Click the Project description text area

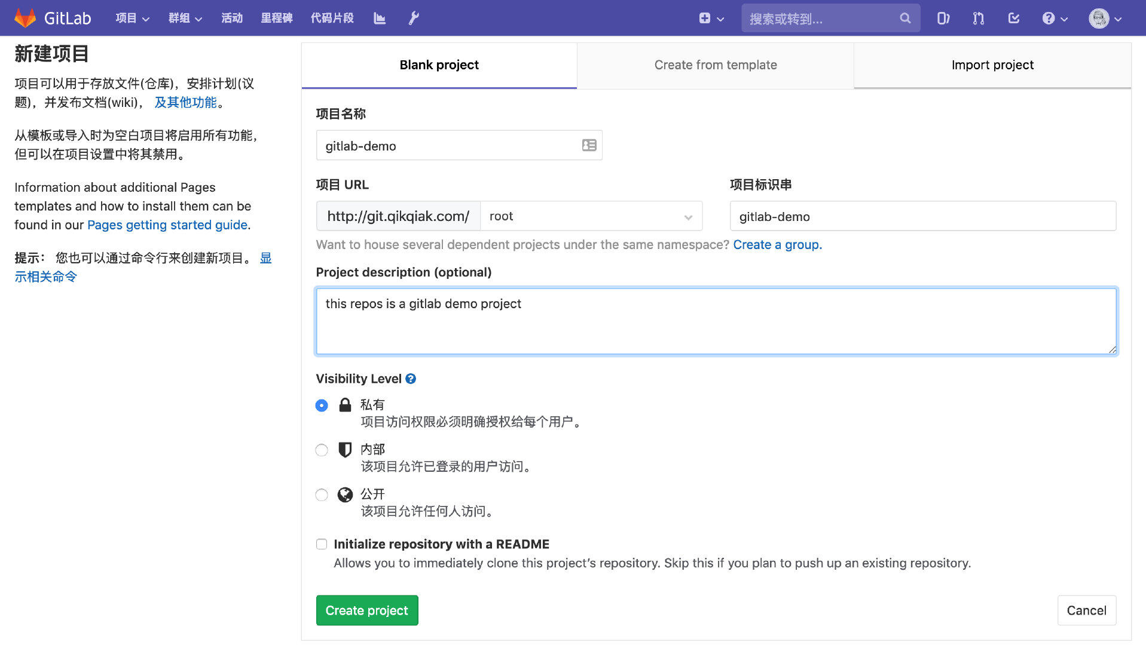click(x=716, y=321)
